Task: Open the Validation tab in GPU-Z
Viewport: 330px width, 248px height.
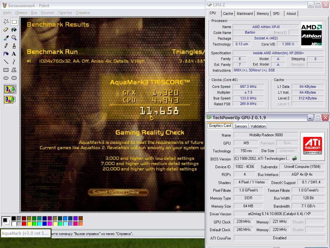Action: [x=258, y=126]
